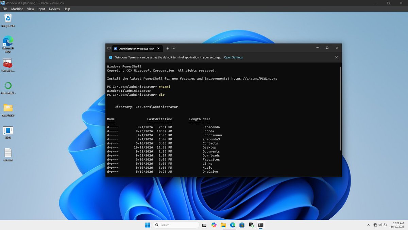Image resolution: width=408 pixels, height=230 pixels.
Task: Click the 'LastWriteTime' column header
Action: point(159,119)
